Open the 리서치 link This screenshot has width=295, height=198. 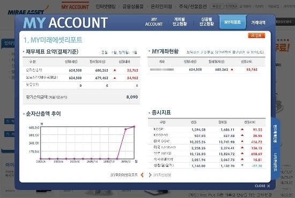tap(259, 6)
